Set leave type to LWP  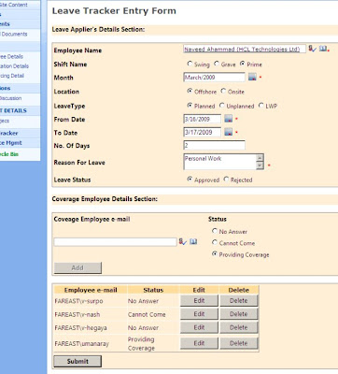pyautogui.click(x=261, y=106)
